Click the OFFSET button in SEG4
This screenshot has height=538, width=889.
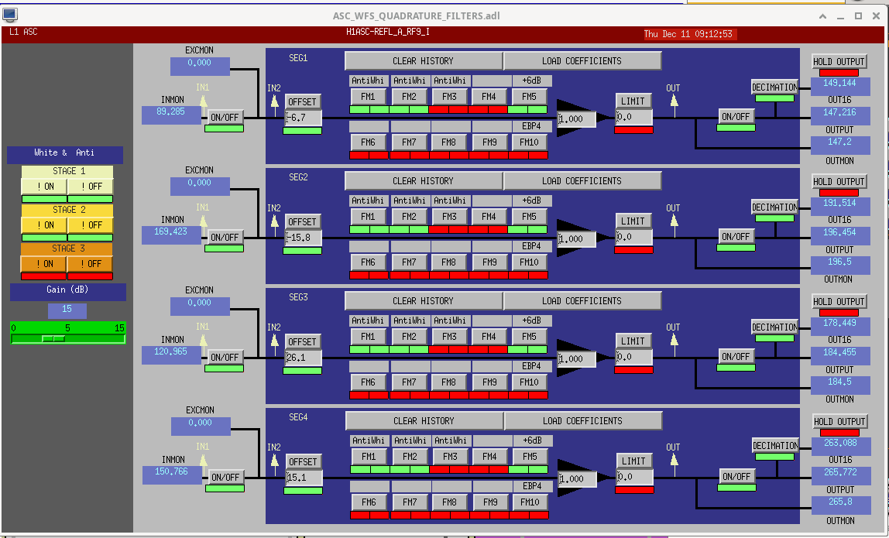click(x=303, y=461)
